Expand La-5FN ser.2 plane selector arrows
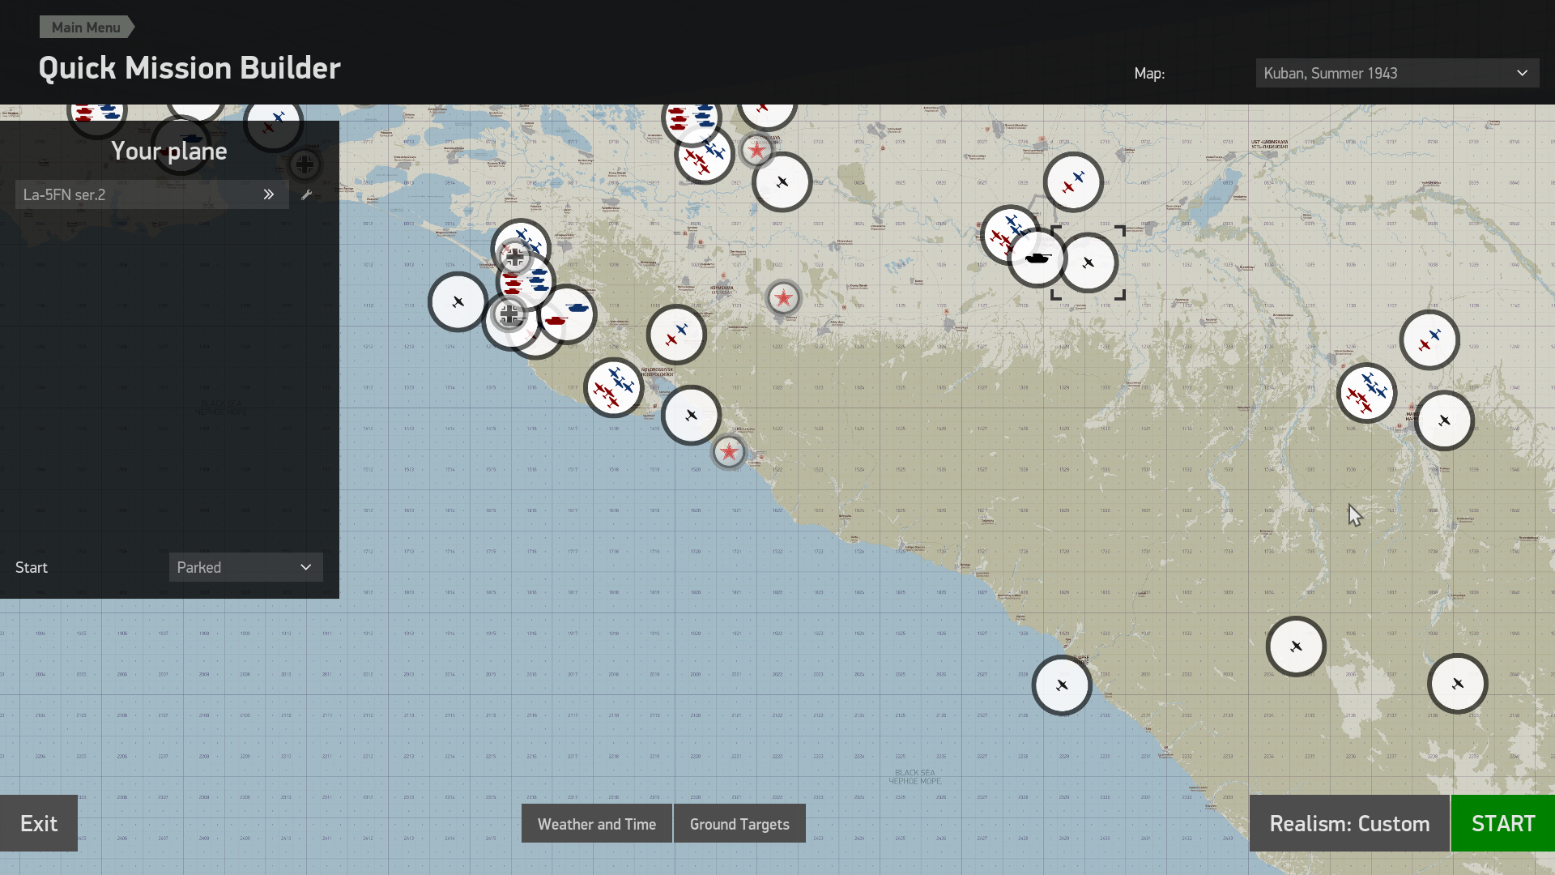 [268, 194]
